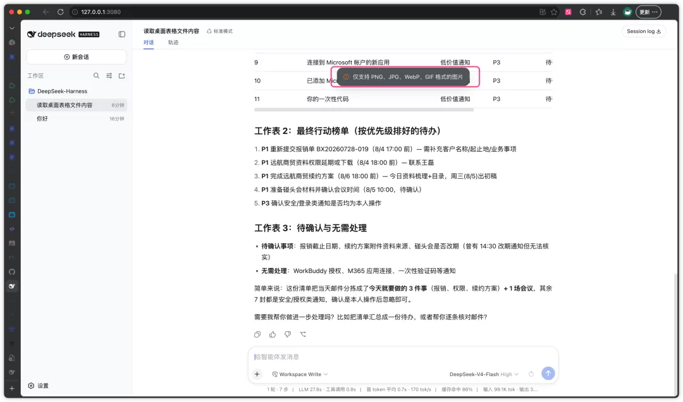683x402 pixels.
Task: Open the DeepSeek-V4-Flash model dropdown
Action: [484, 375]
